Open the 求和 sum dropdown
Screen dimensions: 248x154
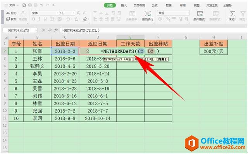(x=232, y=19)
